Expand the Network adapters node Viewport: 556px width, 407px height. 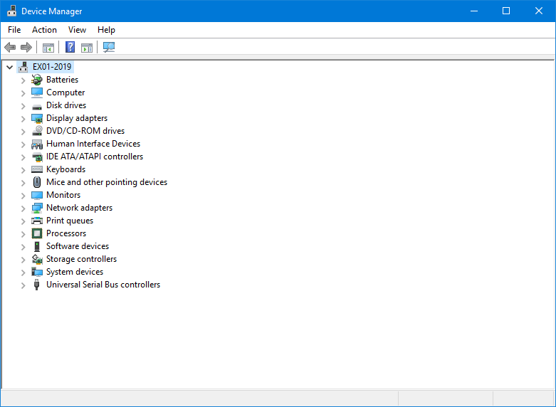click(23, 208)
